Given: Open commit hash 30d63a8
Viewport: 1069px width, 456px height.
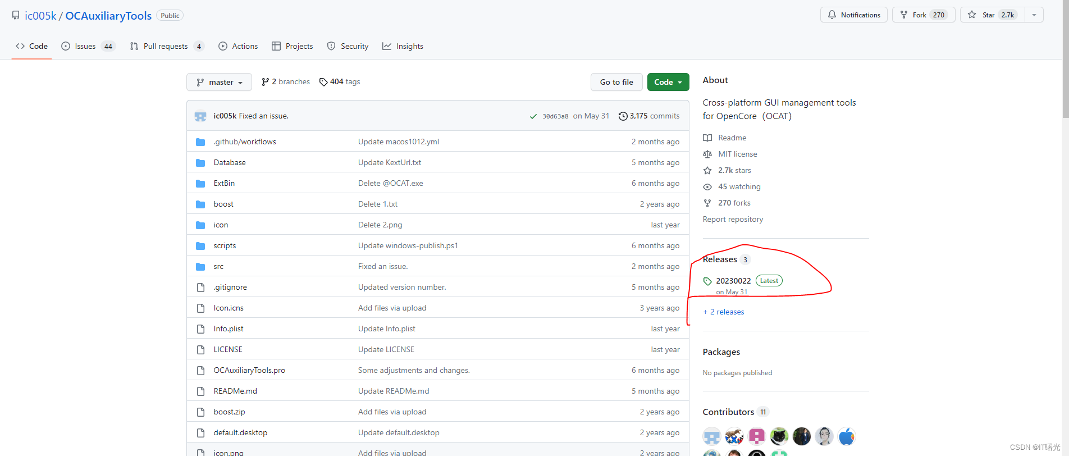Looking at the screenshot, I should [555, 116].
